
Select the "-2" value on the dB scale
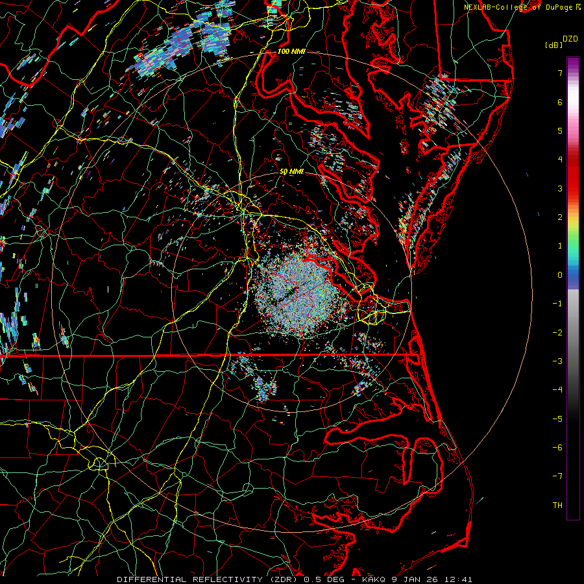(x=557, y=333)
